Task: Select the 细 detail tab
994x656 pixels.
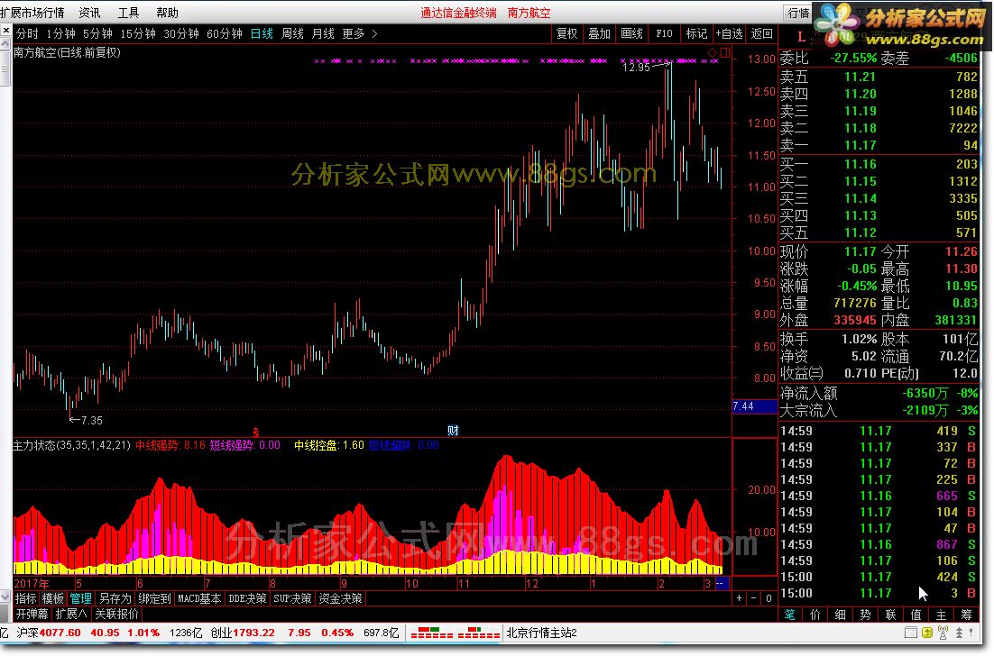Action: [x=840, y=615]
